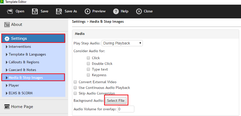
Task: Select Media & Step Images menu item
Action: 26,78
